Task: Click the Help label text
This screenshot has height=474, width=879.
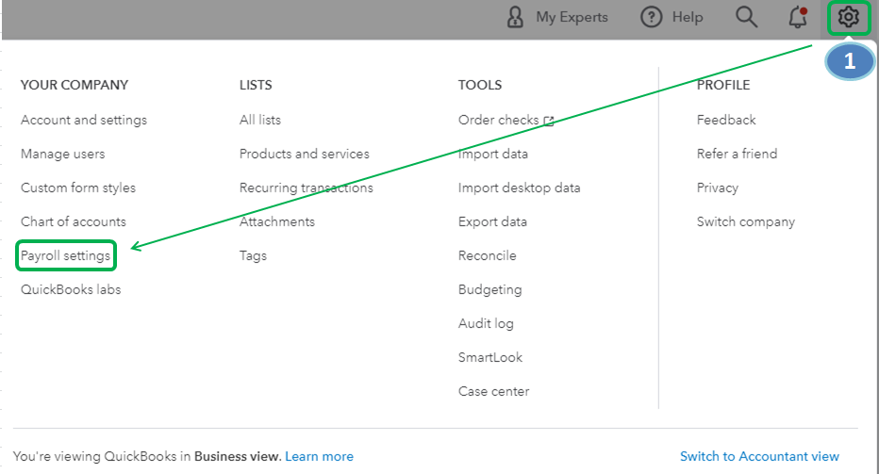Action: click(688, 17)
